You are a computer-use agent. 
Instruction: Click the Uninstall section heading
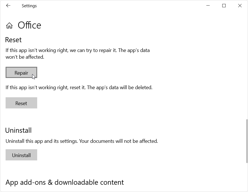(x=18, y=131)
